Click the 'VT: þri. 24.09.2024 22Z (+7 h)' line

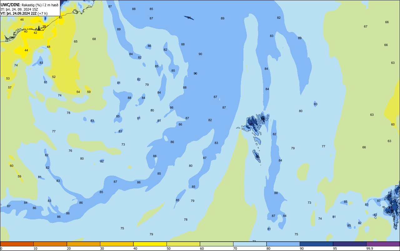pos(24,13)
